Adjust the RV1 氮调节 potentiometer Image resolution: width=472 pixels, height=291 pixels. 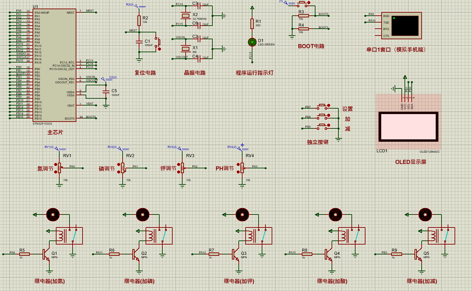(x=59, y=168)
